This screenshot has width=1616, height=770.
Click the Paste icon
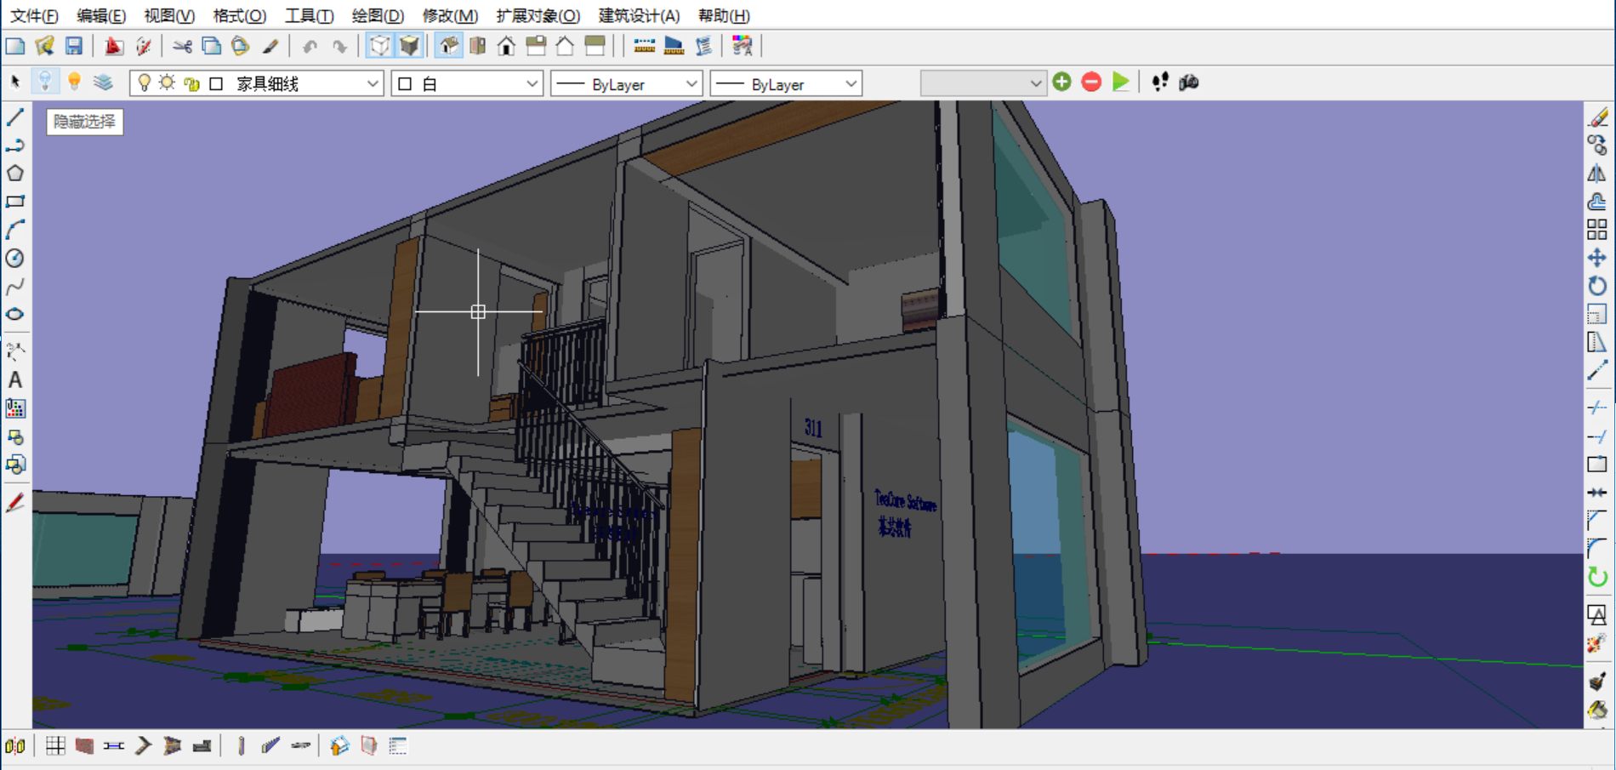click(241, 46)
